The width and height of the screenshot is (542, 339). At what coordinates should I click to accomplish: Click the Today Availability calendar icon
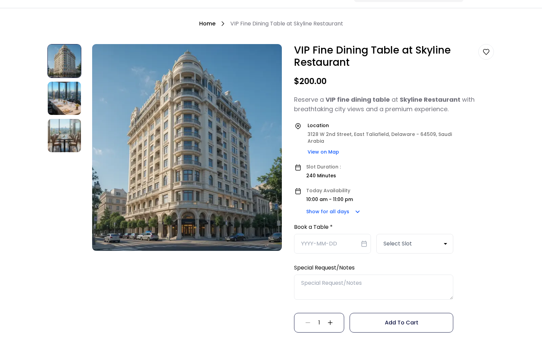point(298,191)
